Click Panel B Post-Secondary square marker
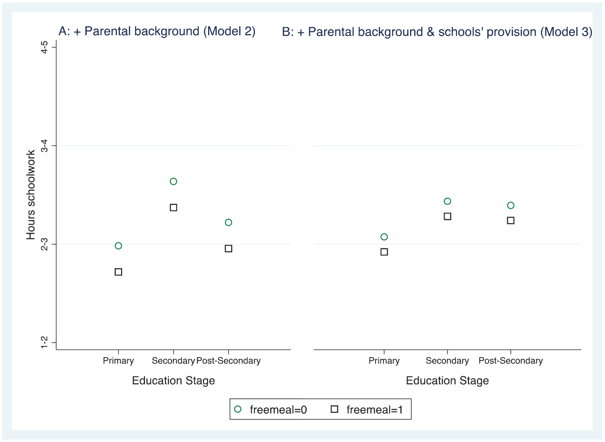Screen dimensions: 605x442 tap(511, 221)
